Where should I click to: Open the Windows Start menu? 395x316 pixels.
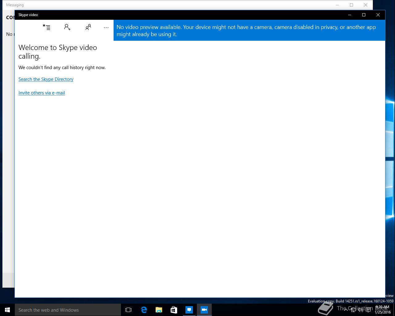(x=7, y=310)
